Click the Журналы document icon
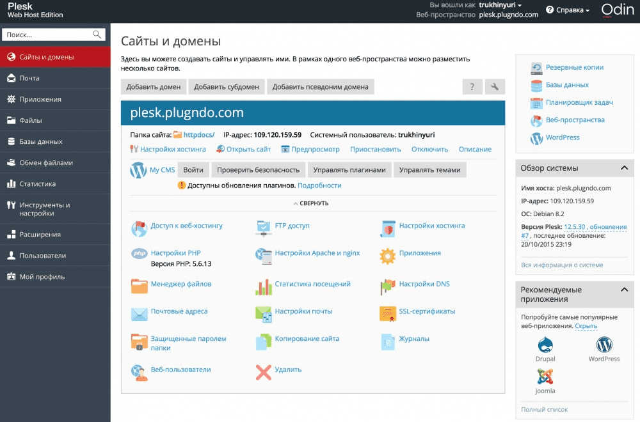 [x=387, y=341]
